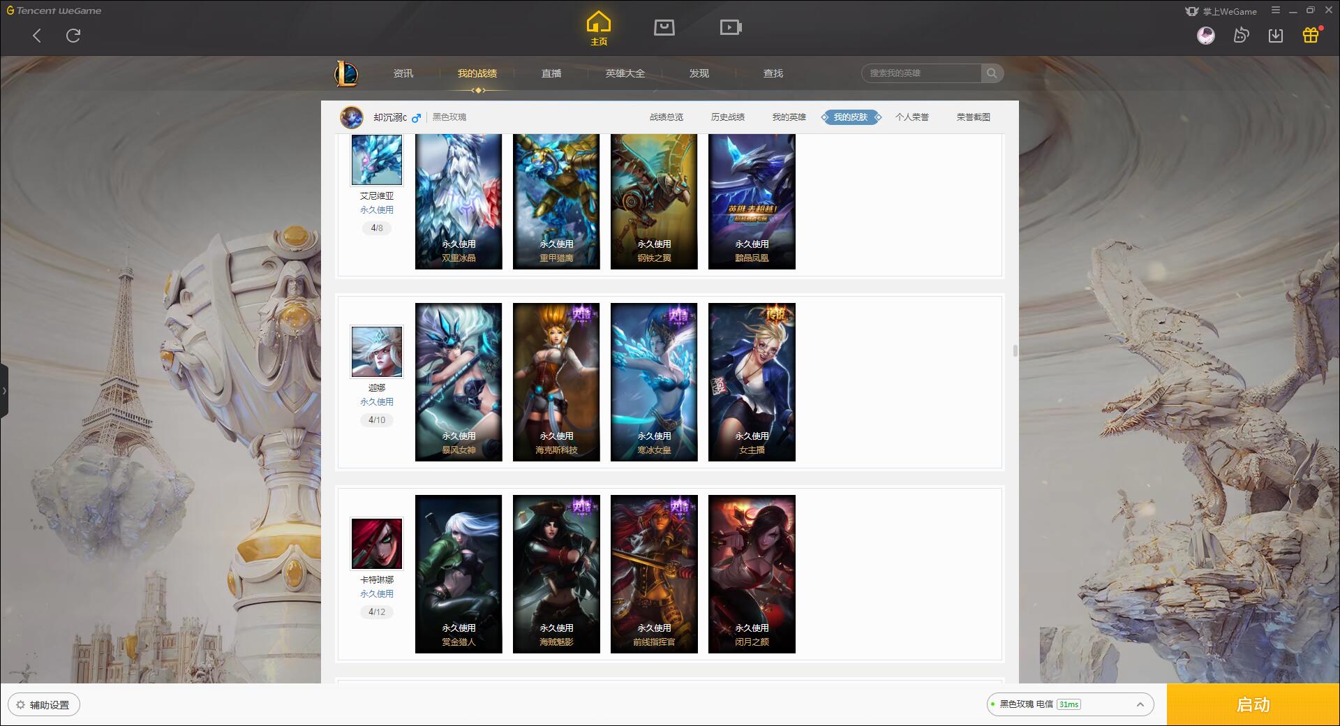Open the 海克斯科技 skin card
Viewport: 1340px width, 726px height.
tap(556, 382)
